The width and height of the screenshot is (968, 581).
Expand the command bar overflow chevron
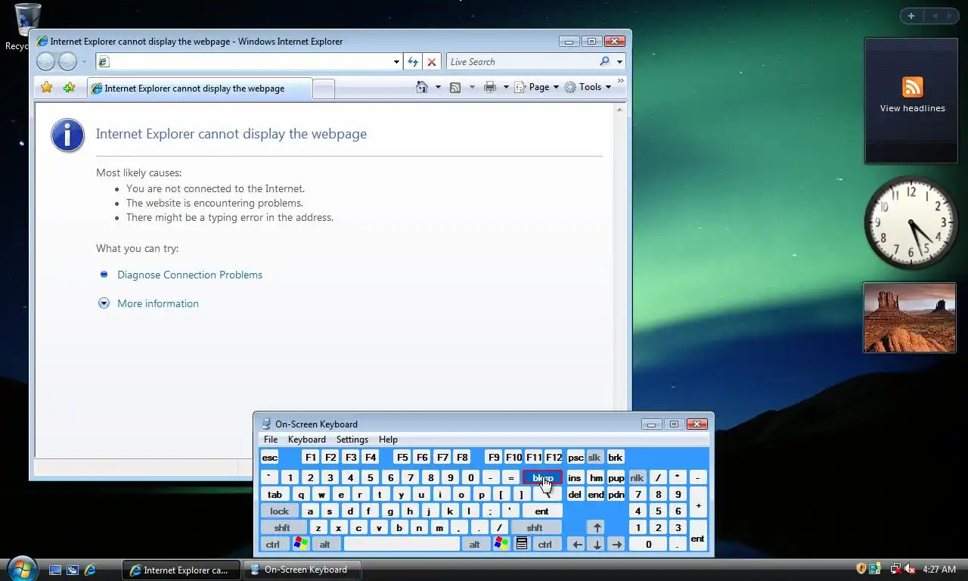621,81
